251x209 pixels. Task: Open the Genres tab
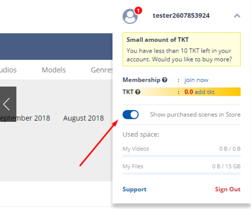tap(102, 70)
